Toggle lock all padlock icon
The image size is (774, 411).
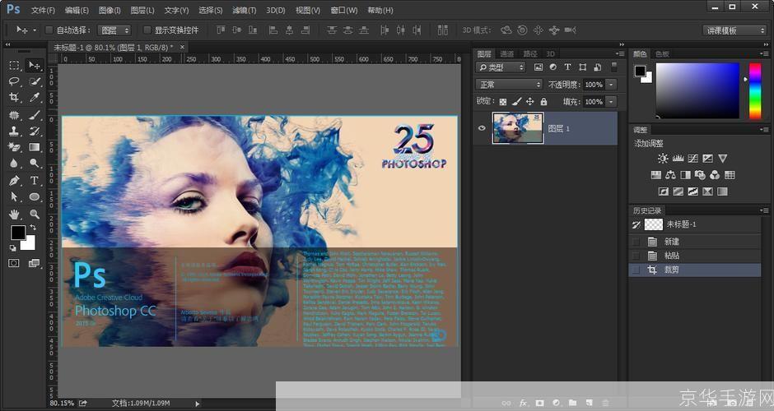click(543, 102)
